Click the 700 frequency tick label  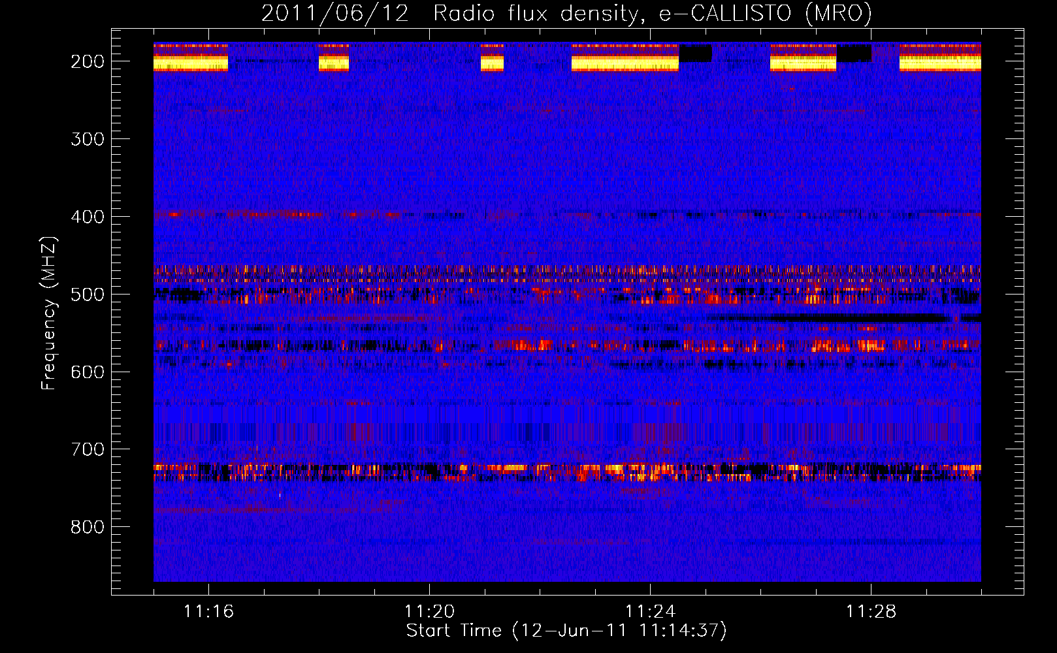(88, 450)
